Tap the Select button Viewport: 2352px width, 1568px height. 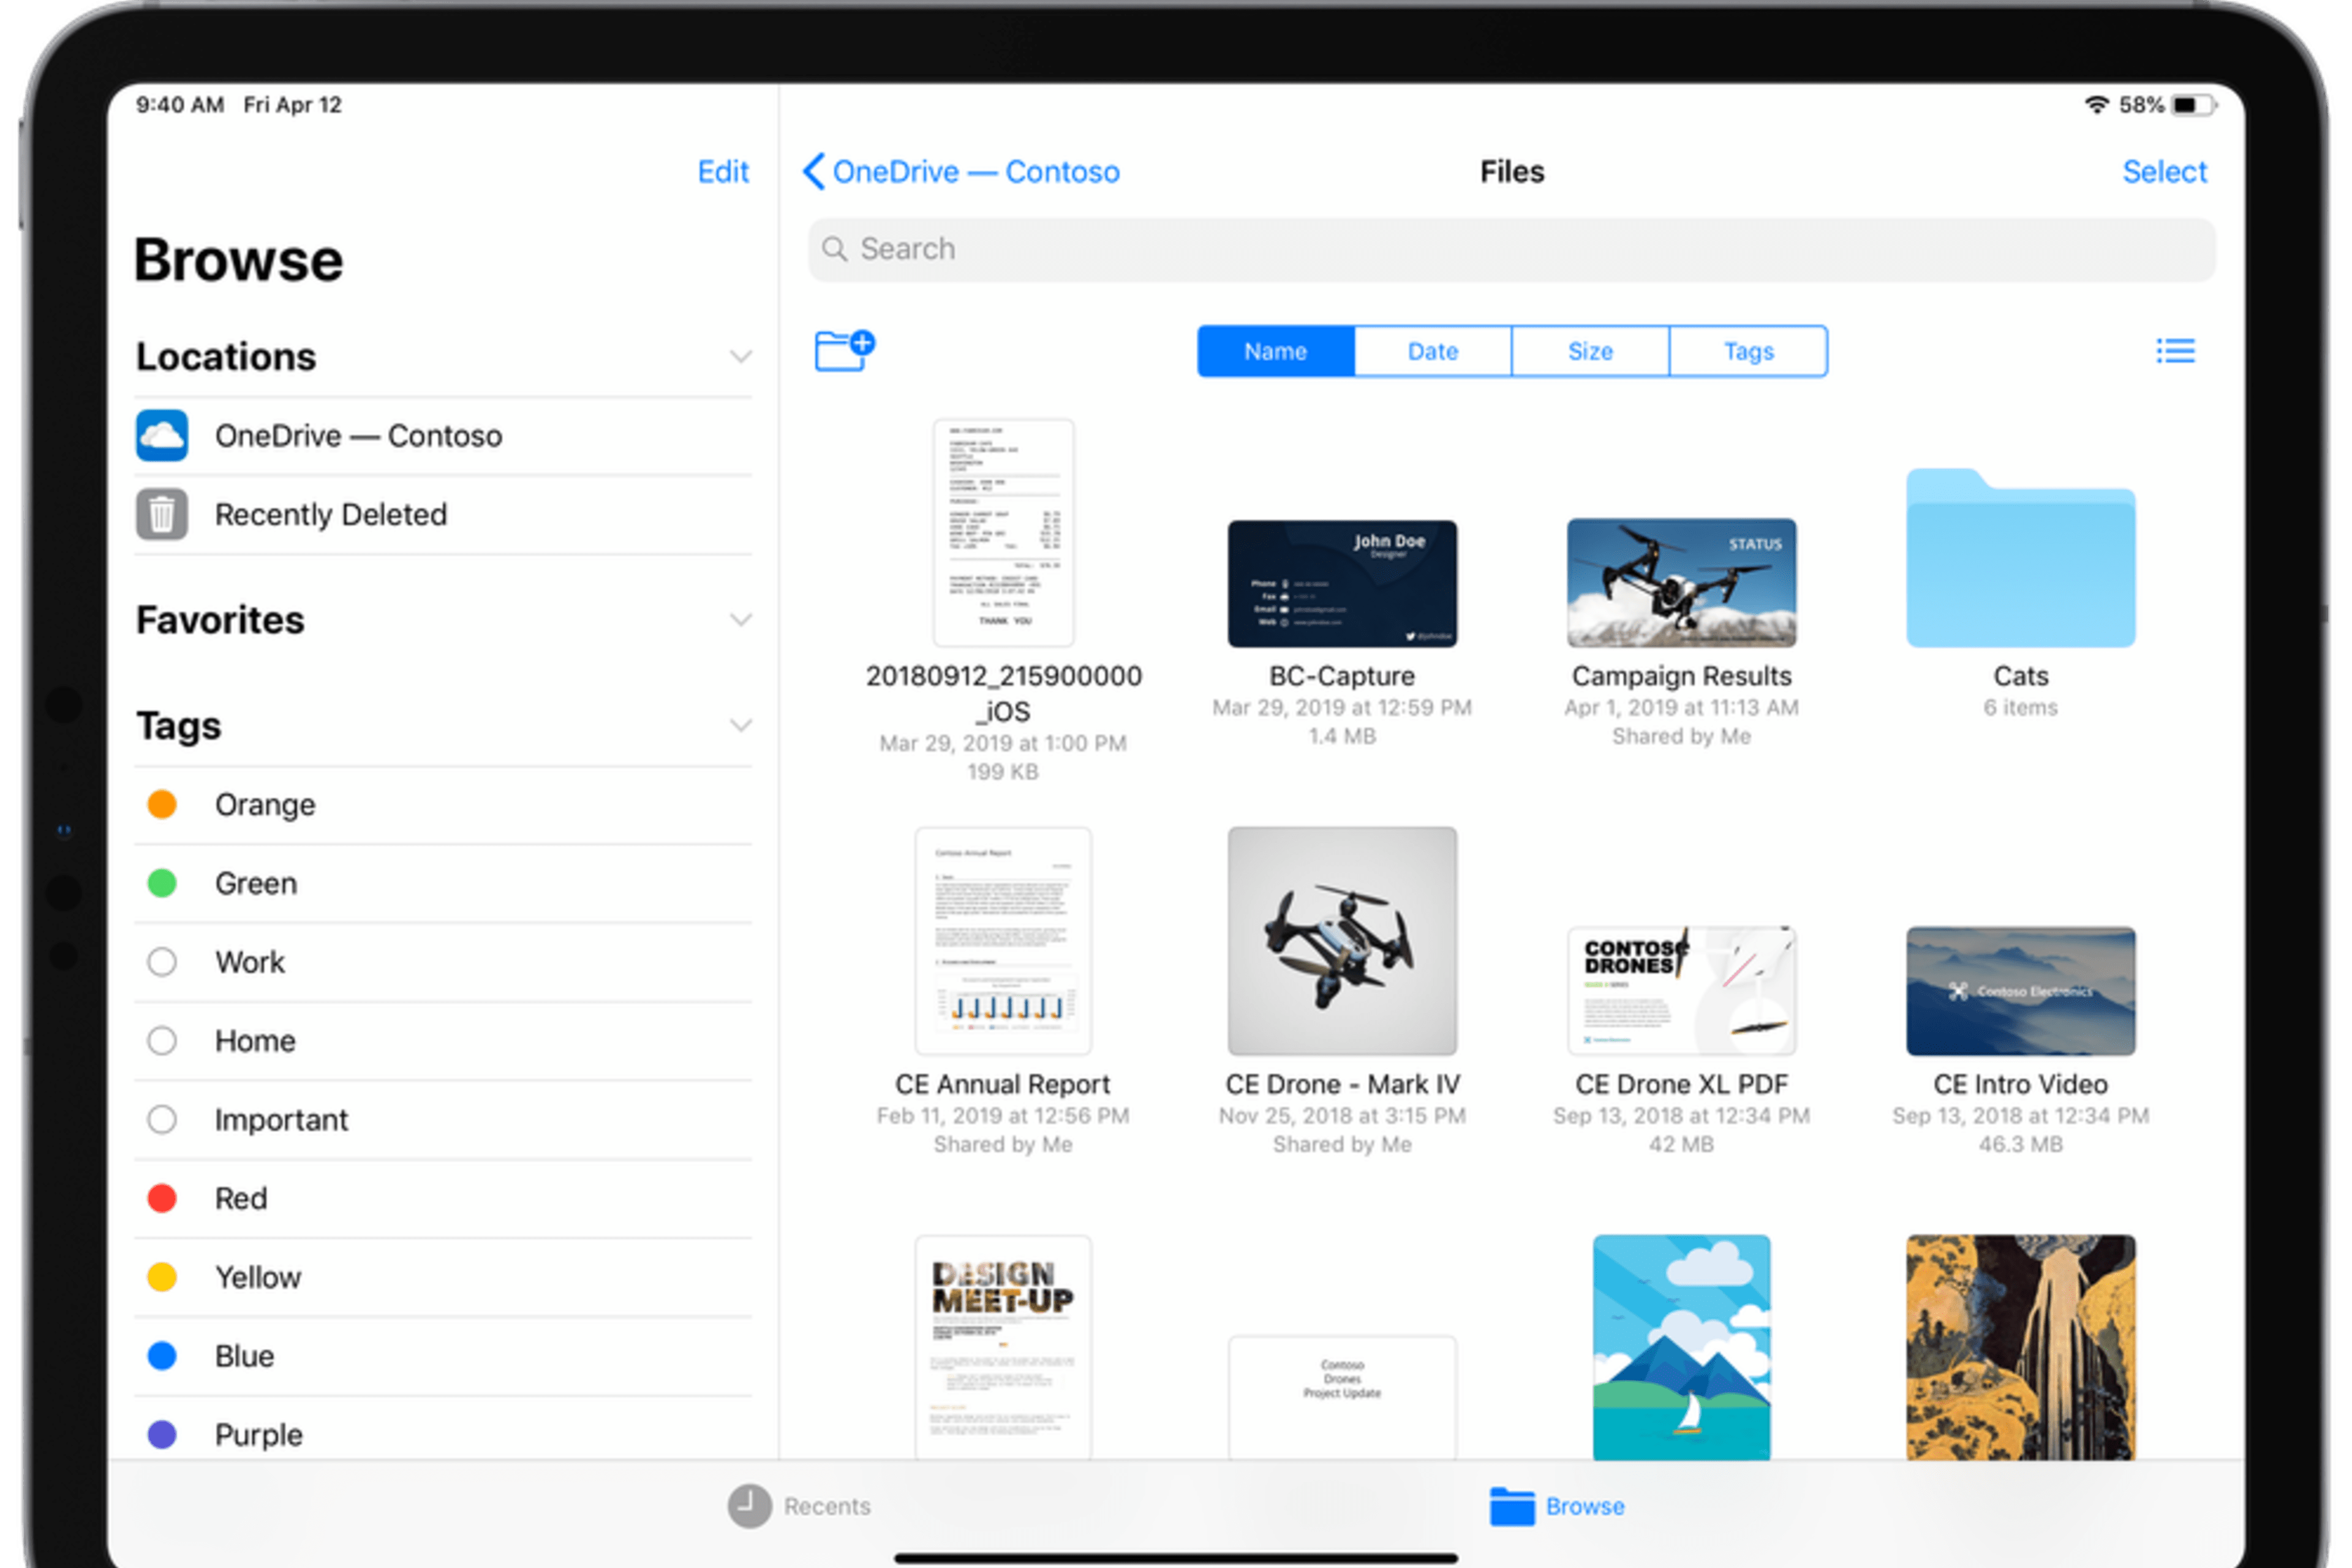coord(2164,172)
